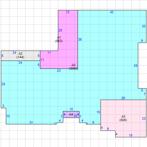Click the 23 dimension inside pink A3 area
Viewport: 147px width, 147px height.
pos(144,118)
